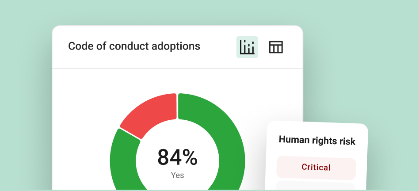Select the Critical risk badge
The height and width of the screenshot is (191, 419).
coord(316,167)
